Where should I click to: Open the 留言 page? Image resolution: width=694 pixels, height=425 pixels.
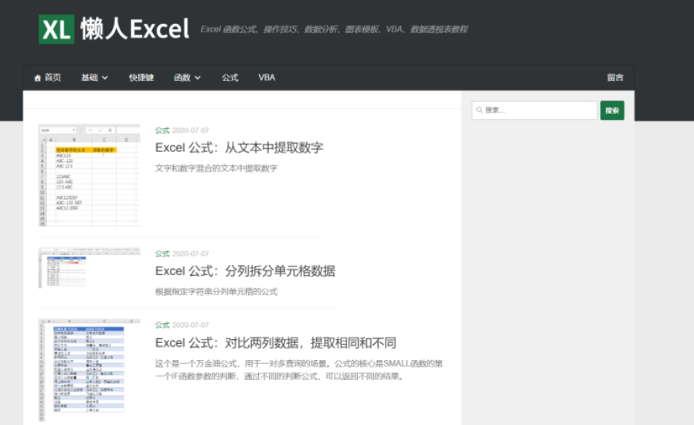pos(615,77)
